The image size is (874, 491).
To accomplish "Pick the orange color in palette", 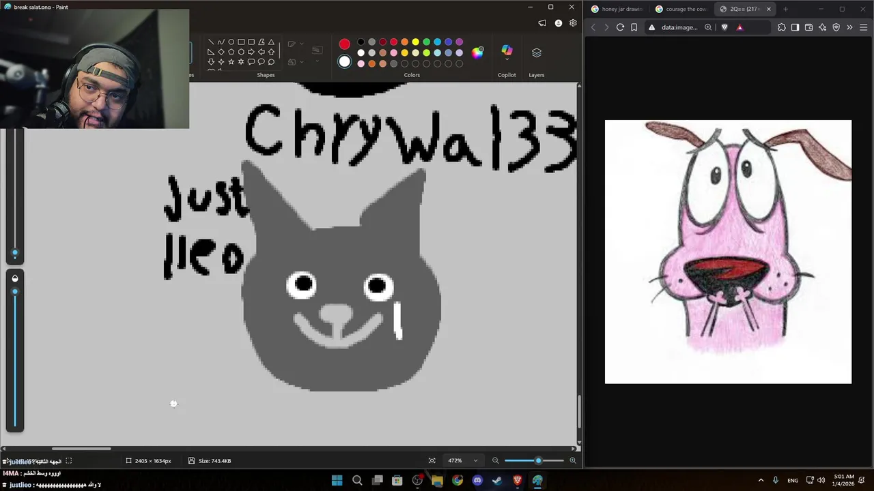I will tap(404, 42).
